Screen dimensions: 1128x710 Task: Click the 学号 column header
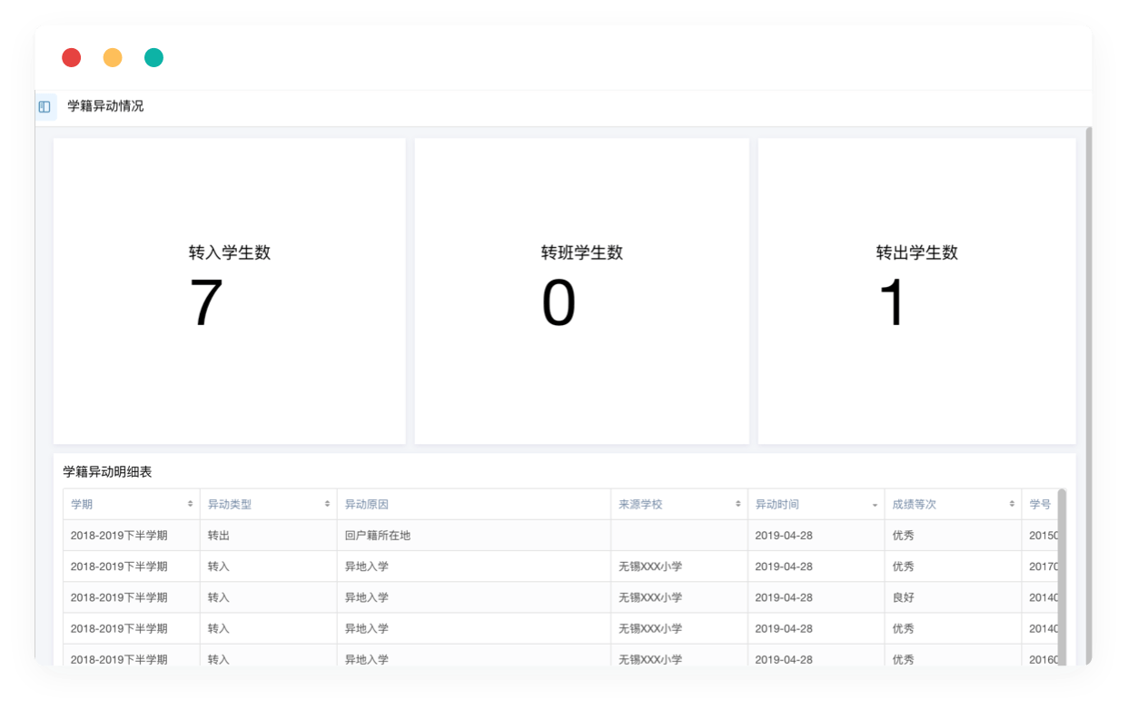pos(1040,504)
